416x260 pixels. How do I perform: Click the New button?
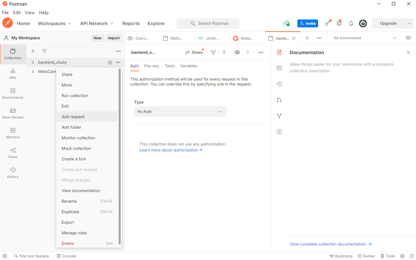click(x=98, y=38)
